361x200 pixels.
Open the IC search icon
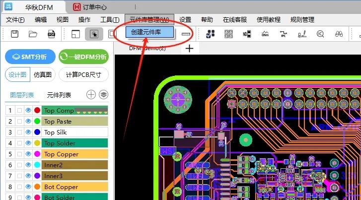pyautogui.click(x=320, y=34)
